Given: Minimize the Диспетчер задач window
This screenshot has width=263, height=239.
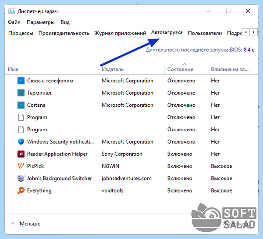Looking at the screenshot, I should click(208, 11).
